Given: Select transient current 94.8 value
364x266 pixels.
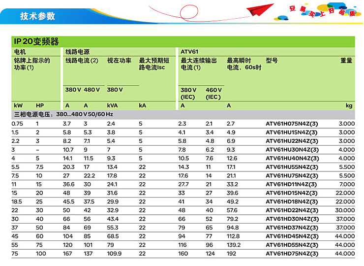Looking at the screenshot, I should (x=233, y=228).
